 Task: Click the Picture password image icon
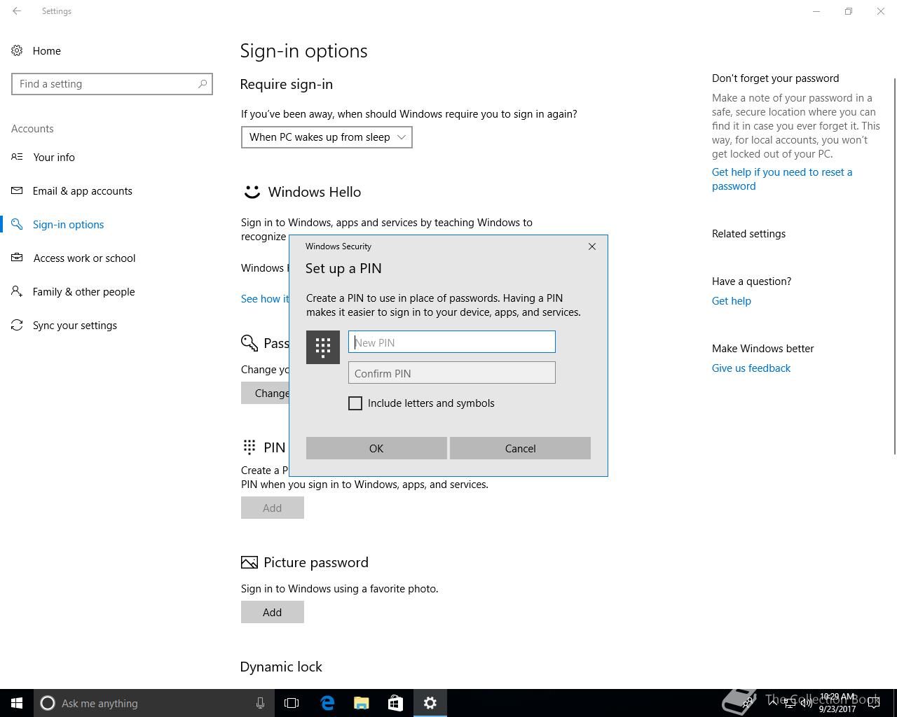(249, 562)
